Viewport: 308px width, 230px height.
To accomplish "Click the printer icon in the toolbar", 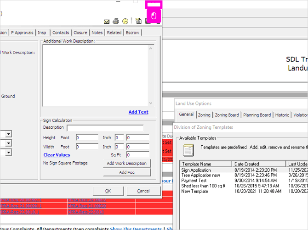I will coord(116,21).
